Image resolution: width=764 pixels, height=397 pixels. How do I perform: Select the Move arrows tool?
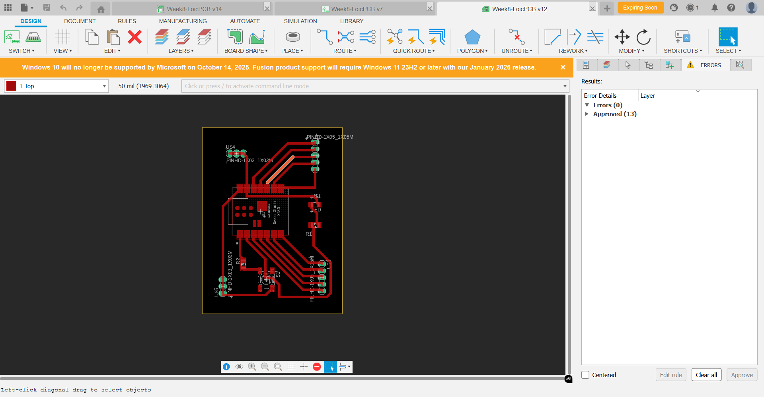pos(622,37)
